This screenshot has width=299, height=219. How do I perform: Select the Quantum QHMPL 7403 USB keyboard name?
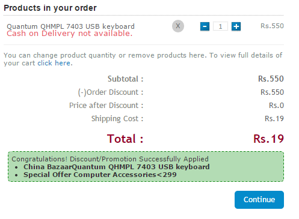[x=70, y=26]
